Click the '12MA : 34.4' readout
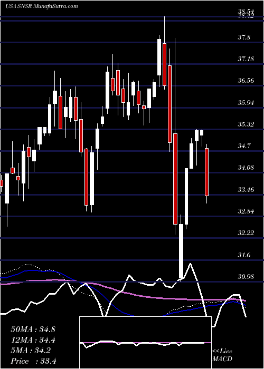This screenshot has width=264, height=369. click(33, 340)
